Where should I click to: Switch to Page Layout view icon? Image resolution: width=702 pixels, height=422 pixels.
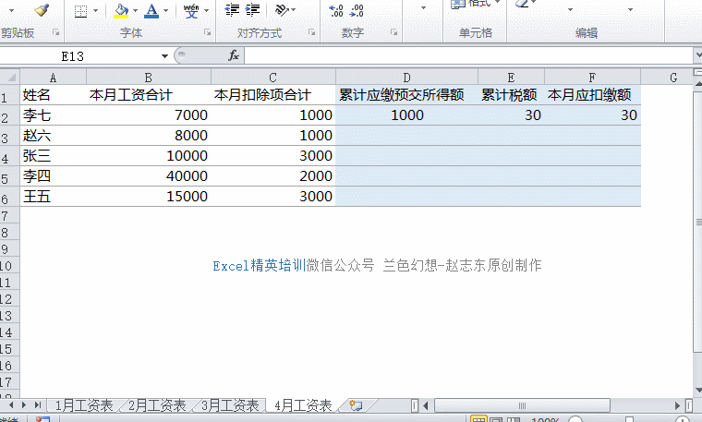click(x=496, y=419)
